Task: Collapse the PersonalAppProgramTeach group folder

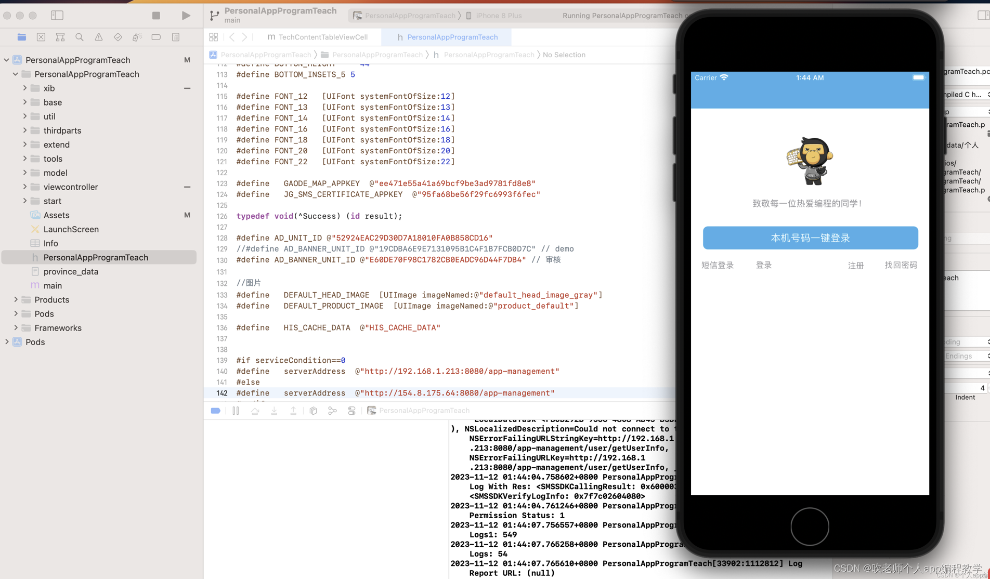Action: point(16,74)
